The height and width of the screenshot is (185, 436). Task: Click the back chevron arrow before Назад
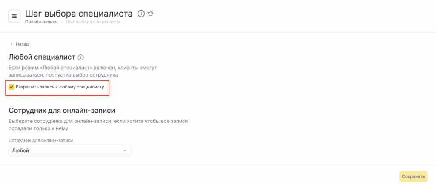[11, 44]
